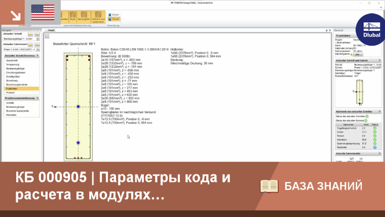385x217 pixels.
Task: Click the Info button in Projektdaten
Action: pyautogui.click(x=358, y=55)
